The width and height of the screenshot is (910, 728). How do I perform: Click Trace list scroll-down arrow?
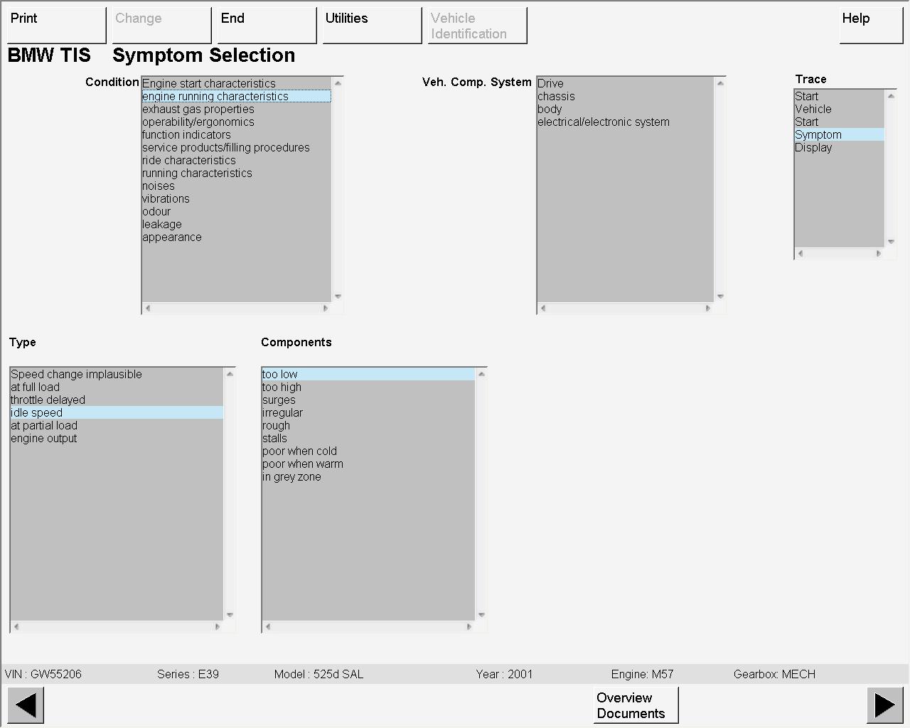[891, 242]
